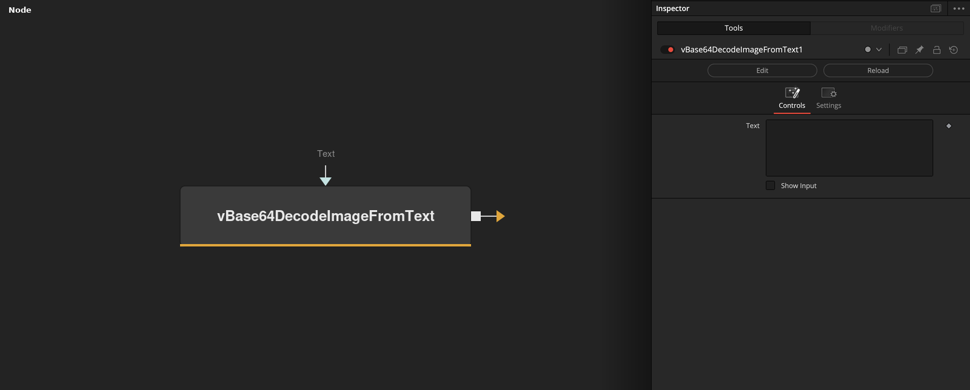Screen dimensions: 970x390
Task: Lock the vBase64DecodeImageFromText1 tool
Action: click(x=937, y=50)
